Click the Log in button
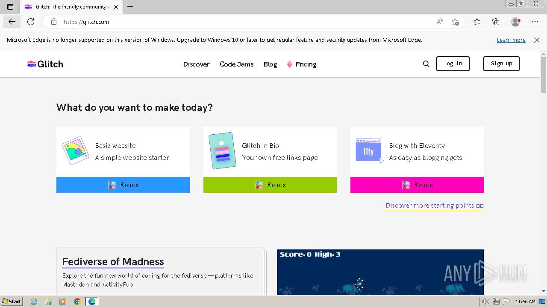The image size is (547, 307). (453, 64)
